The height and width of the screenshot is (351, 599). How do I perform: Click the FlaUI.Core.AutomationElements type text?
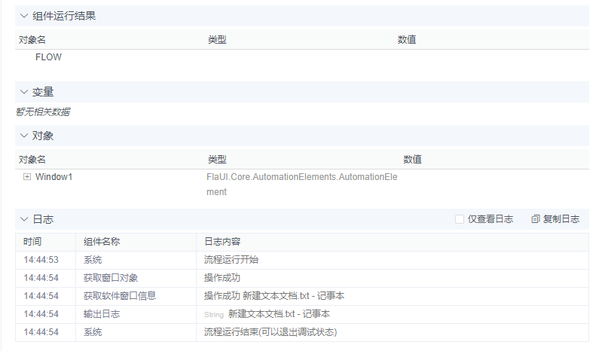point(302,184)
